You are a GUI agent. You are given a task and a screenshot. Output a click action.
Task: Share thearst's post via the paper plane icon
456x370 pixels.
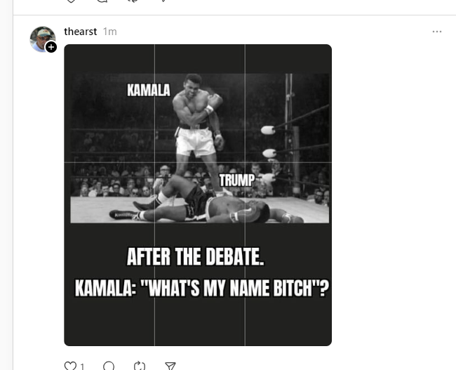(170, 366)
